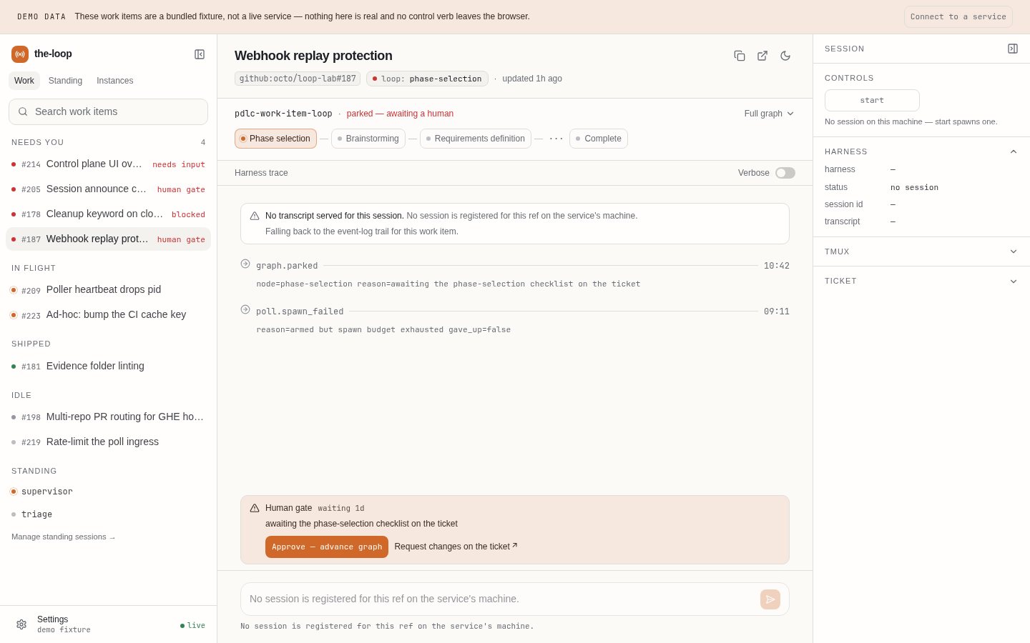Viewport: 1030px width, 643px height.
Task: Switch to the Instances tab
Action: (115, 81)
